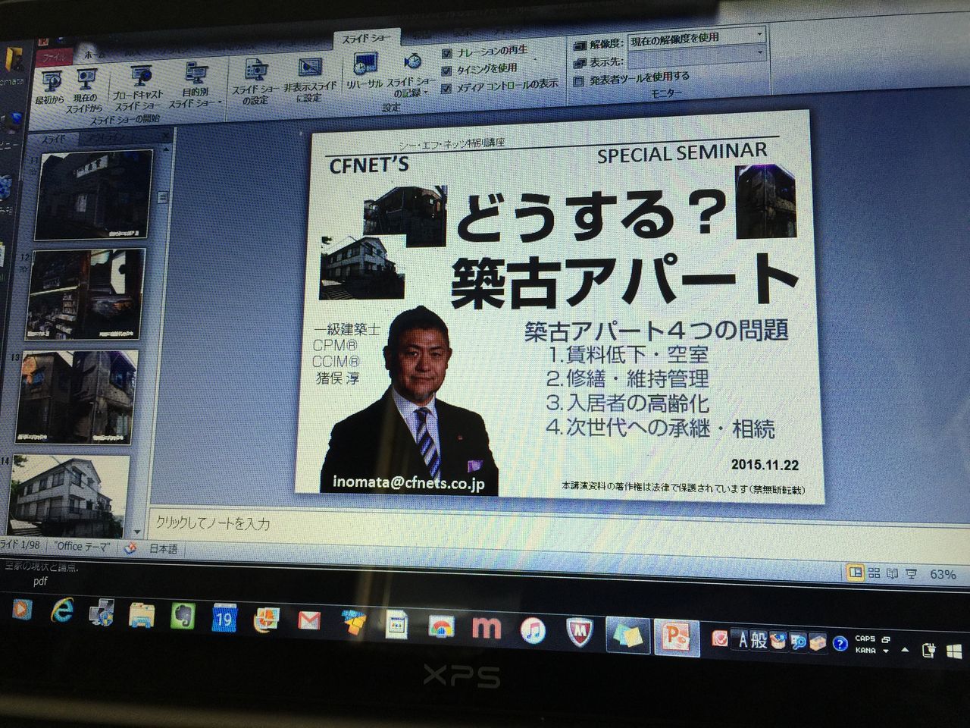Toggle Use Timings (タイミングを使用) checkbox
Image resolution: width=970 pixels, height=728 pixels.
447,71
